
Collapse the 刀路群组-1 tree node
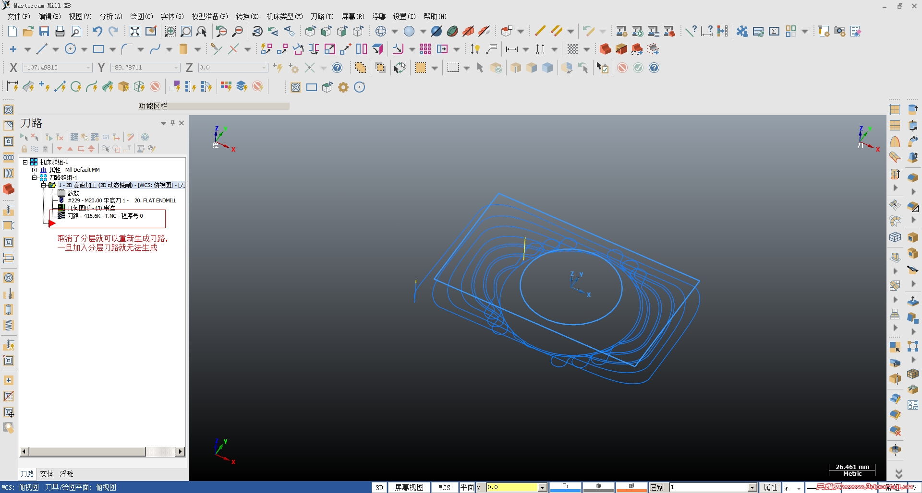click(x=35, y=177)
